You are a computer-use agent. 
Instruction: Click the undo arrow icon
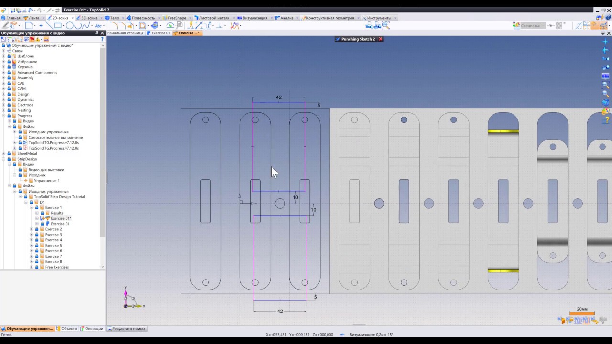click(30, 10)
